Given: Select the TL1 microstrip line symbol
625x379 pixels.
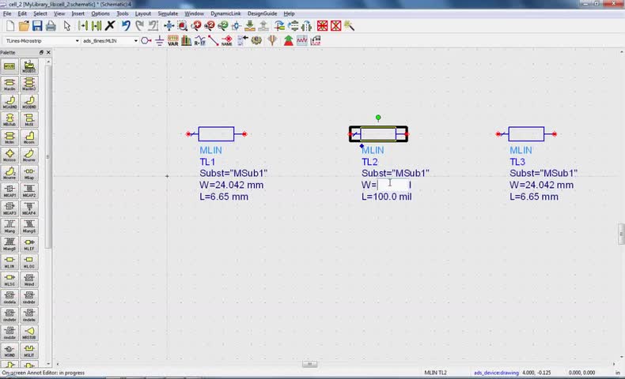Looking at the screenshot, I should point(216,134).
